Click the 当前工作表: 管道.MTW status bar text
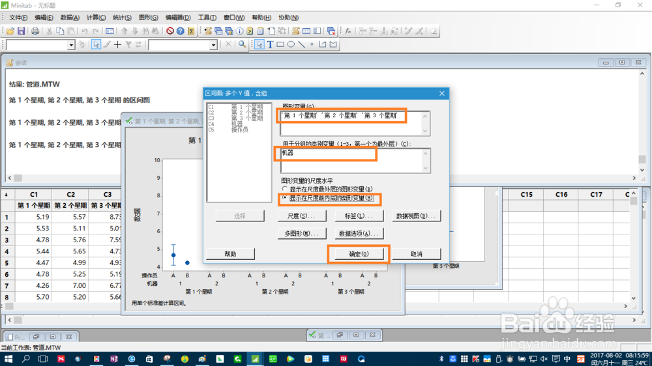652x366 pixels. click(x=31, y=348)
